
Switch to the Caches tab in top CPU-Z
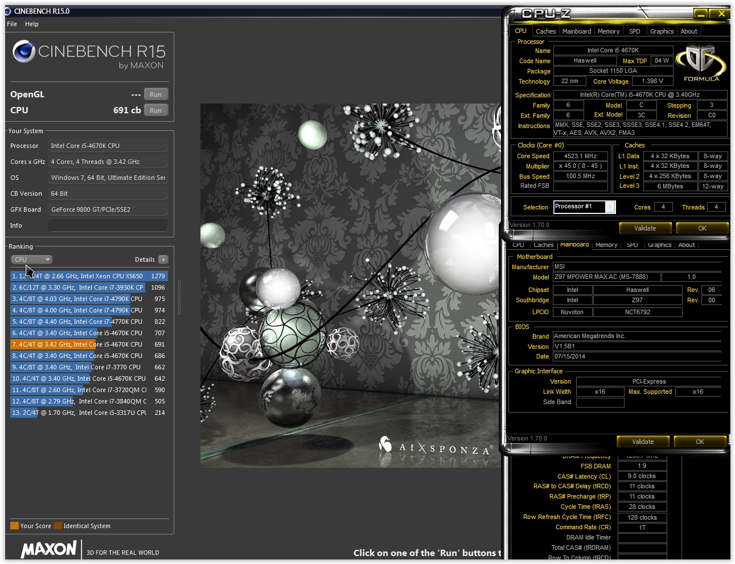(x=545, y=31)
